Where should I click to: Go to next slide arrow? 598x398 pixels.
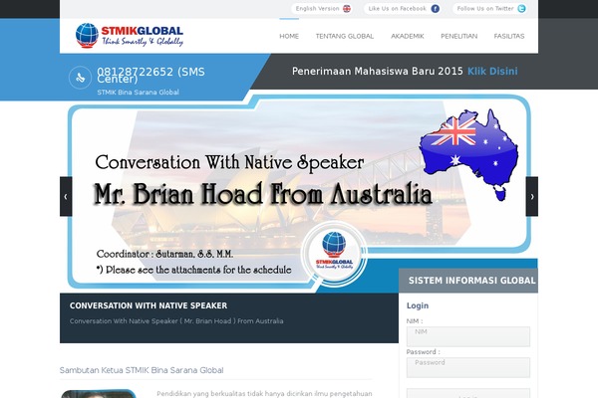[532, 197]
